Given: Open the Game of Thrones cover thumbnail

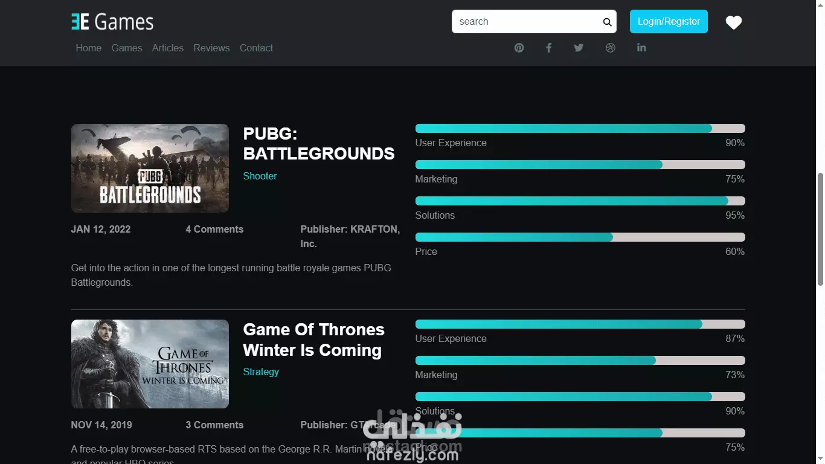Looking at the screenshot, I should 150,364.
